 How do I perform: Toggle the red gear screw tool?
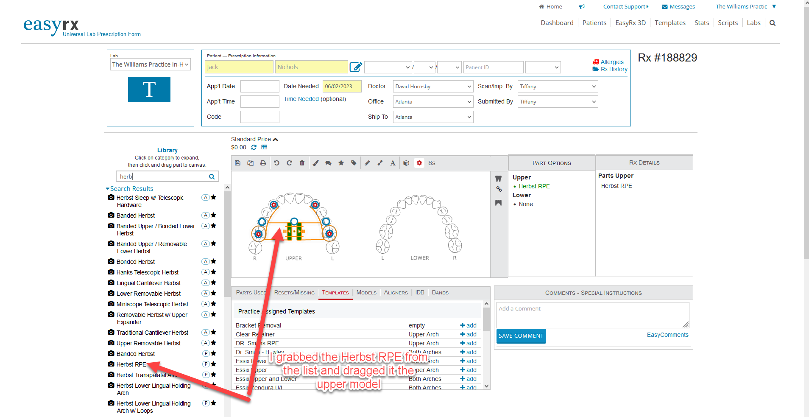coord(419,163)
